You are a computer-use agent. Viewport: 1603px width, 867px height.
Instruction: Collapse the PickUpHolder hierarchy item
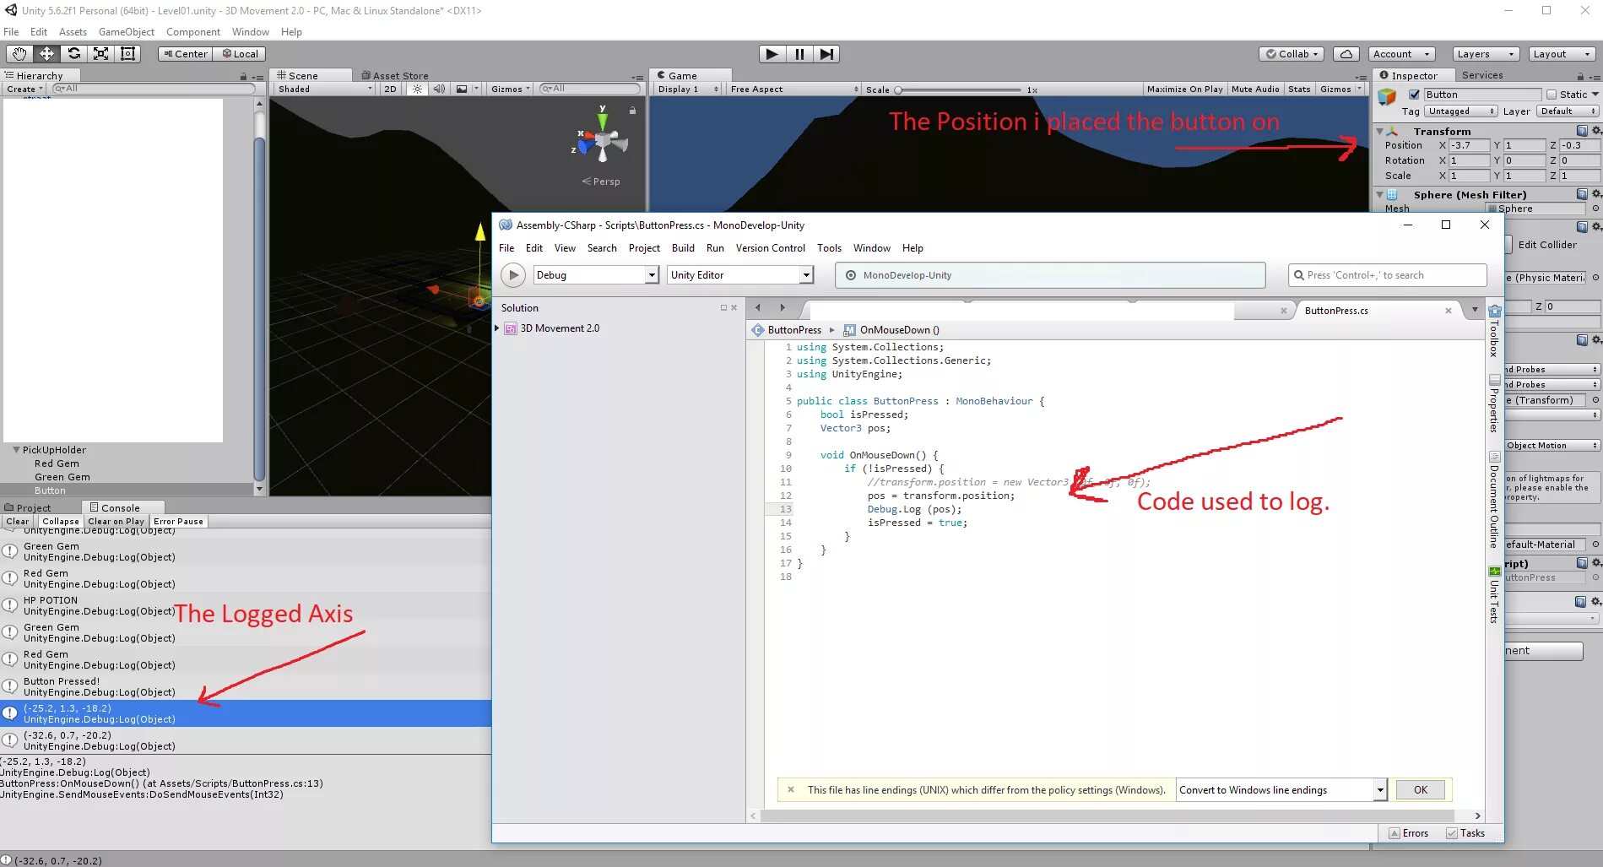coord(16,450)
